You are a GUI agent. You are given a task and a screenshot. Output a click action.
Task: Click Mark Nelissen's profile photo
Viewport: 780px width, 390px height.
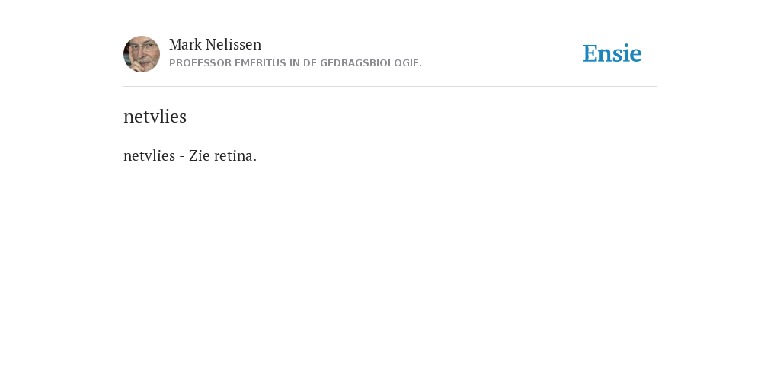pyautogui.click(x=142, y=54)
